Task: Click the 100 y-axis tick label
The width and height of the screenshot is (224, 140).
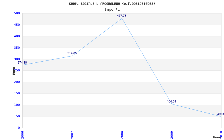Action: click(x=17, y=105)
